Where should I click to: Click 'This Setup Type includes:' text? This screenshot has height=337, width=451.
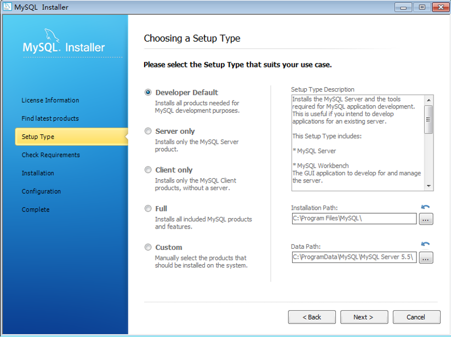pyautogui.click(x=327, y=136)
